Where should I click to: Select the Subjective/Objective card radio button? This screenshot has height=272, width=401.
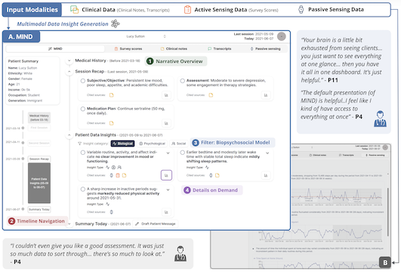point(83,81)
